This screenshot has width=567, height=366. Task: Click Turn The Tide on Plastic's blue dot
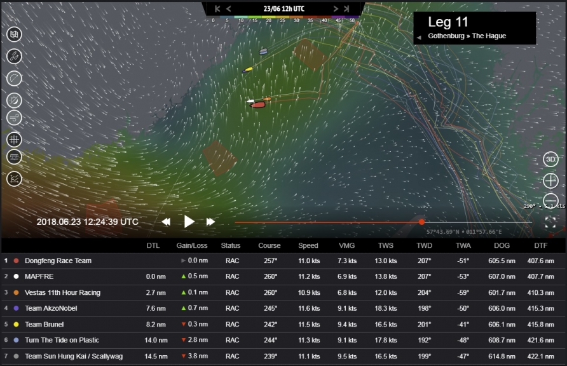[x=16, y=340]
